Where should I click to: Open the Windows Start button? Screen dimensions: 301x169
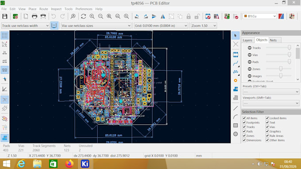(x=7, y=164)
